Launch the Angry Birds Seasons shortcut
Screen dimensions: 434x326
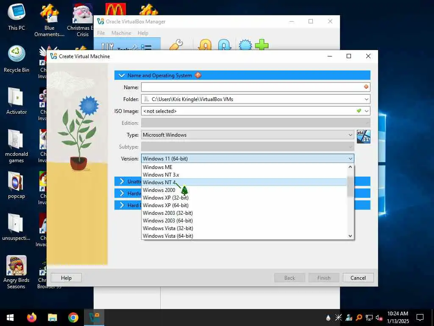17,272
